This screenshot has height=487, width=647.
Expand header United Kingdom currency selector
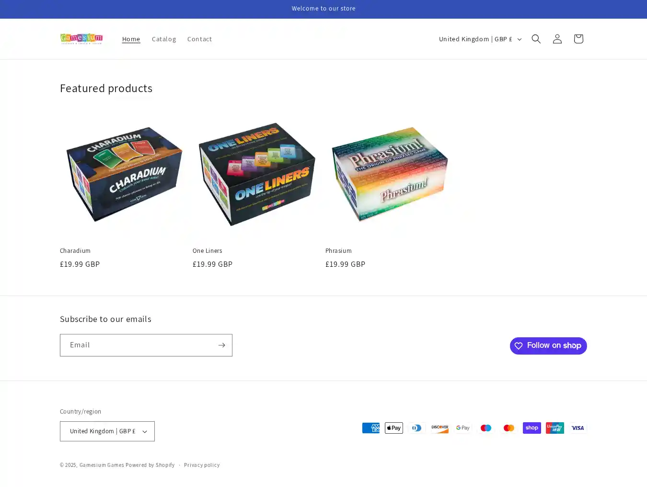480,39
